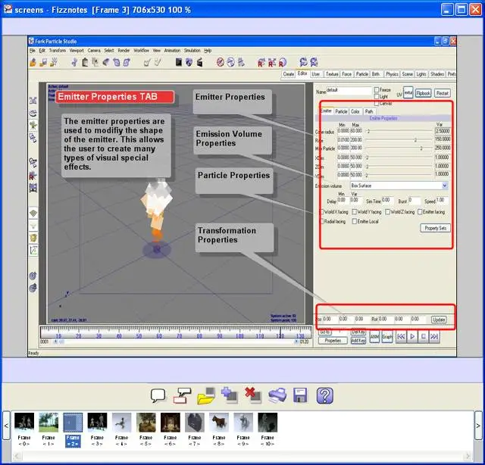
Task: Enable Emitter Local checkbox
Action: (x=355, y=221)
